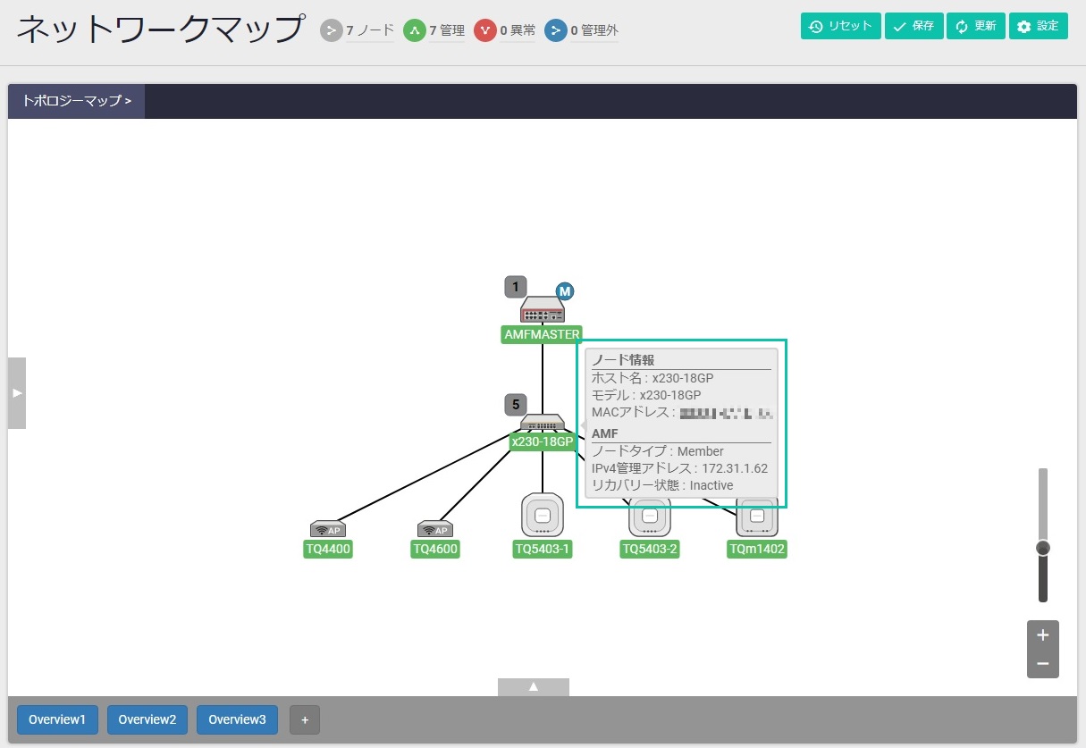Click the TQ5403-1 wireless AP icon
This screenshot has width=1086, height=748.
tap(543, 516)
